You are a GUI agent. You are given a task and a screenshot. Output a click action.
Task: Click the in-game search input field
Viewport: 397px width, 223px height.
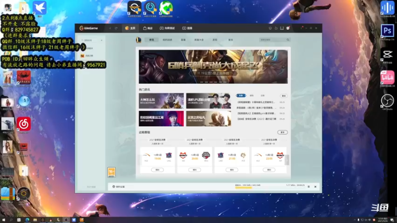[273, 40]
